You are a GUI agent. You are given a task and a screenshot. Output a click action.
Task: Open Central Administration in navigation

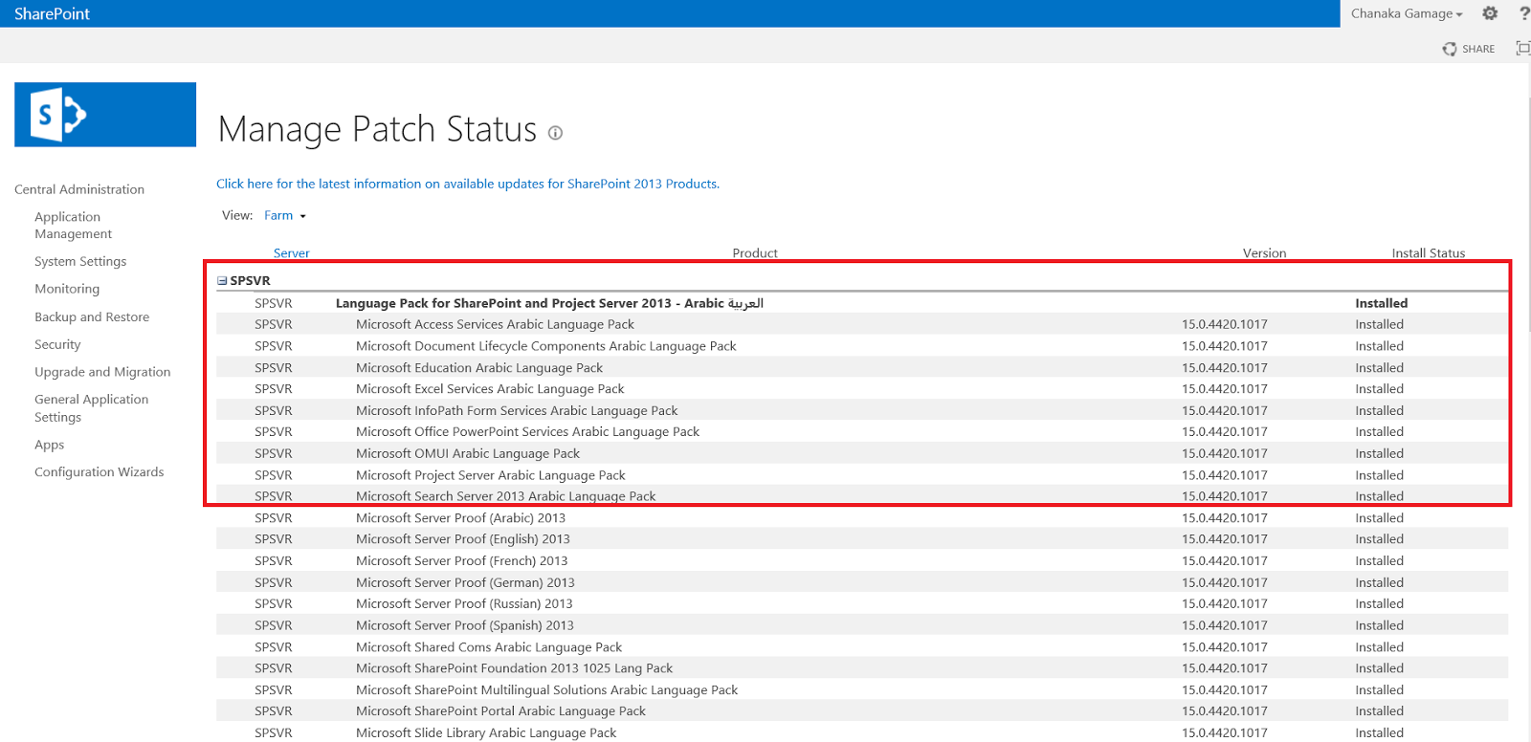point(79,189)
